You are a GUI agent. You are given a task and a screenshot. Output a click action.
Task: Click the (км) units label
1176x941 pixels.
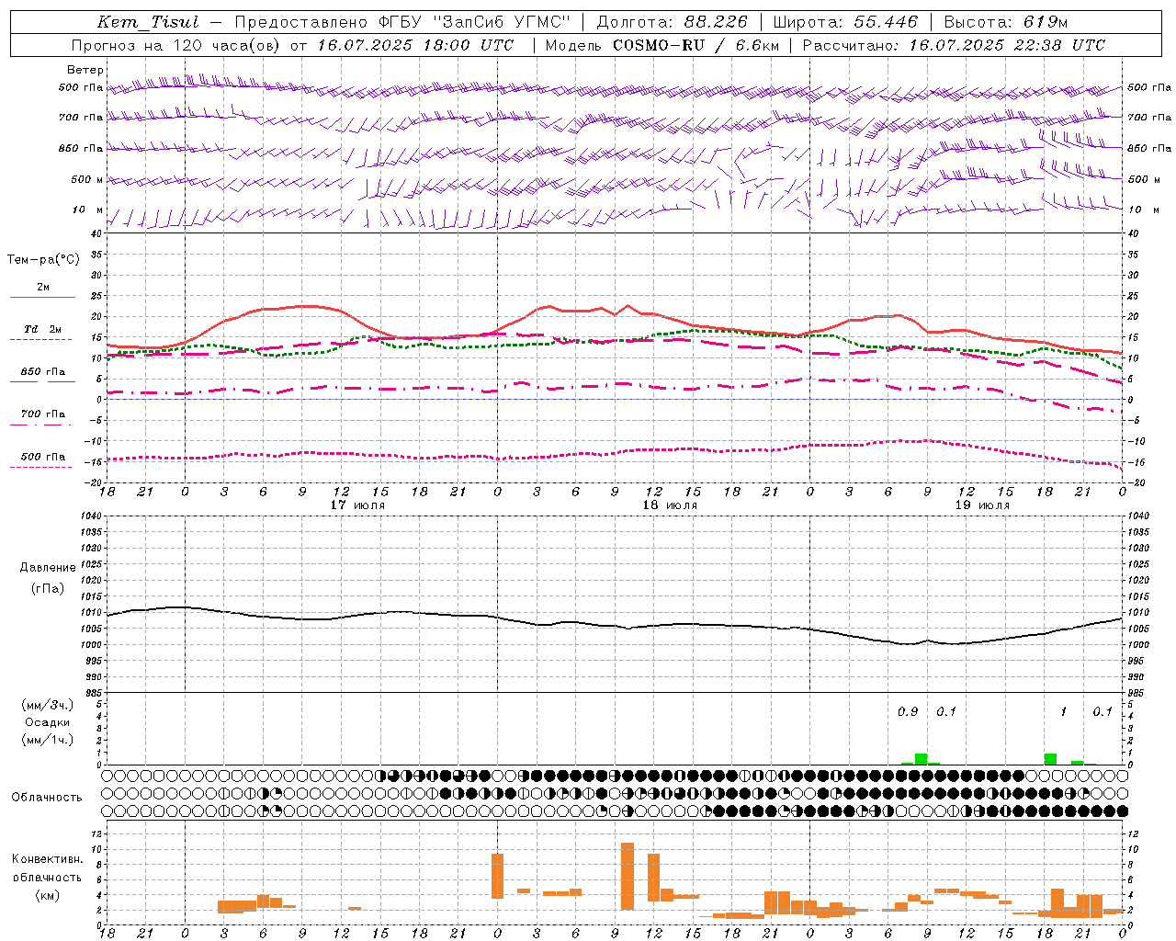point(48,896)
